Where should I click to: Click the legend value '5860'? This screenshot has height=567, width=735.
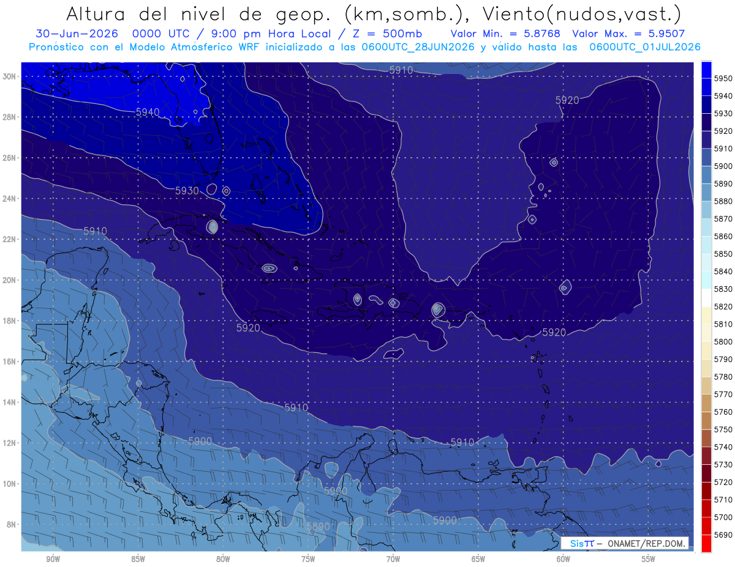point(723,236)
